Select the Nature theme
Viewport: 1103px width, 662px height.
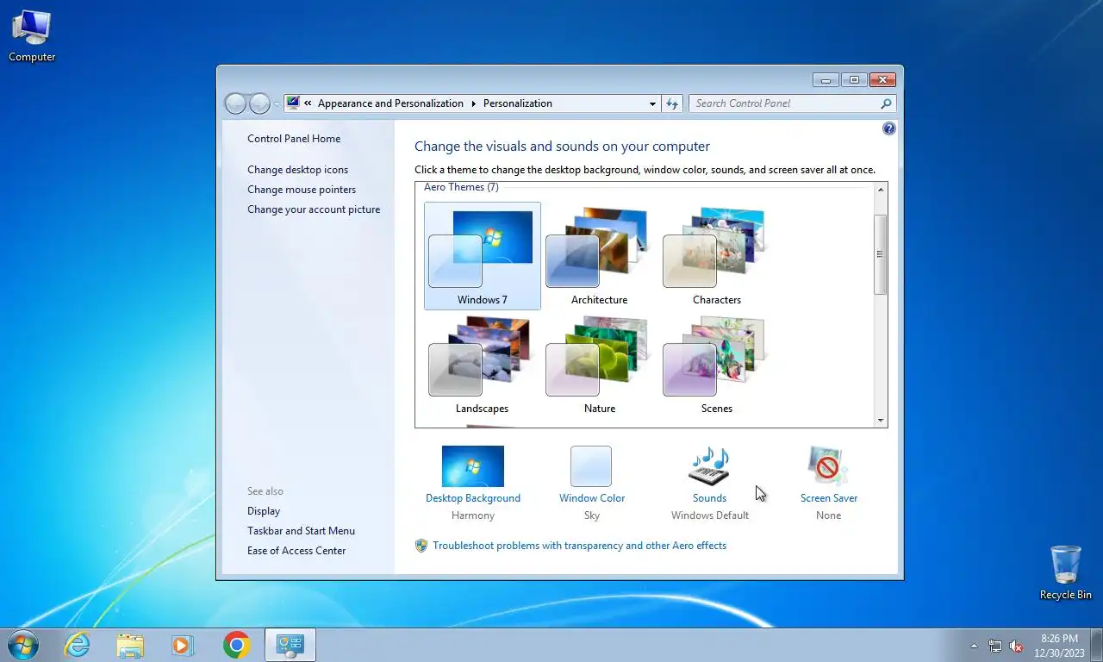pos(600,365)
